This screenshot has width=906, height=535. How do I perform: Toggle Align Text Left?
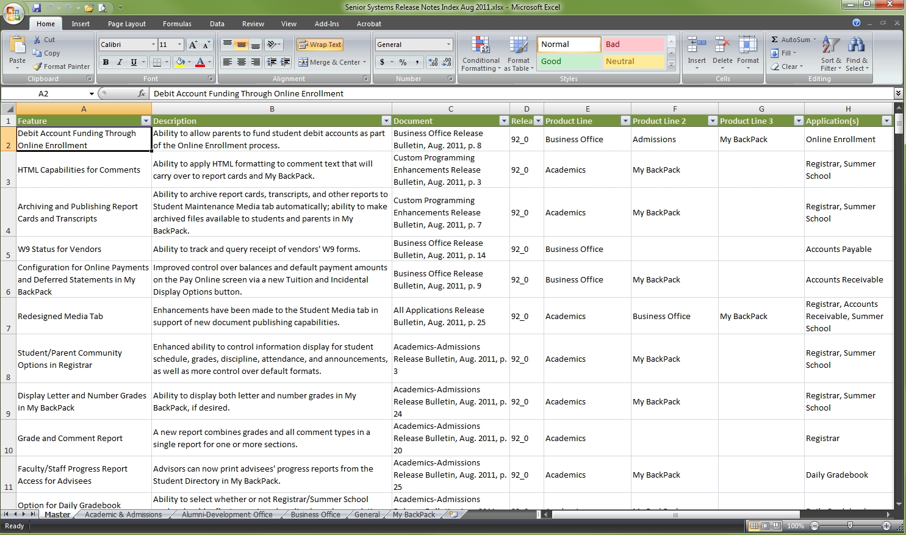tap(227, 62)
